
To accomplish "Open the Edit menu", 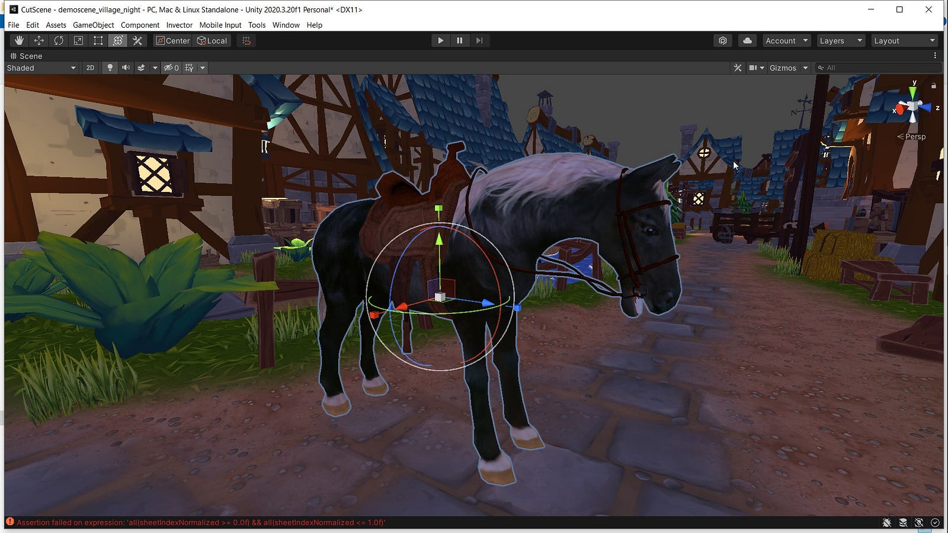I will pyautogui.click(x=33, y=25).
